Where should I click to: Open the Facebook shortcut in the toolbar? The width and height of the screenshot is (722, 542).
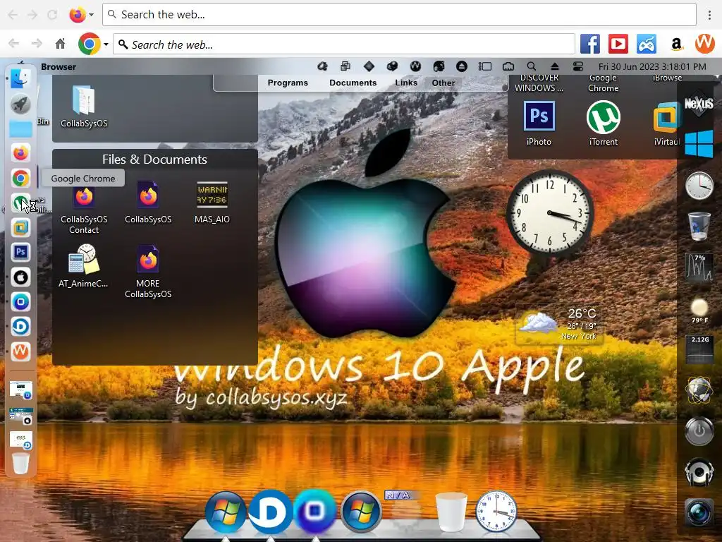(x=589, y=44)
